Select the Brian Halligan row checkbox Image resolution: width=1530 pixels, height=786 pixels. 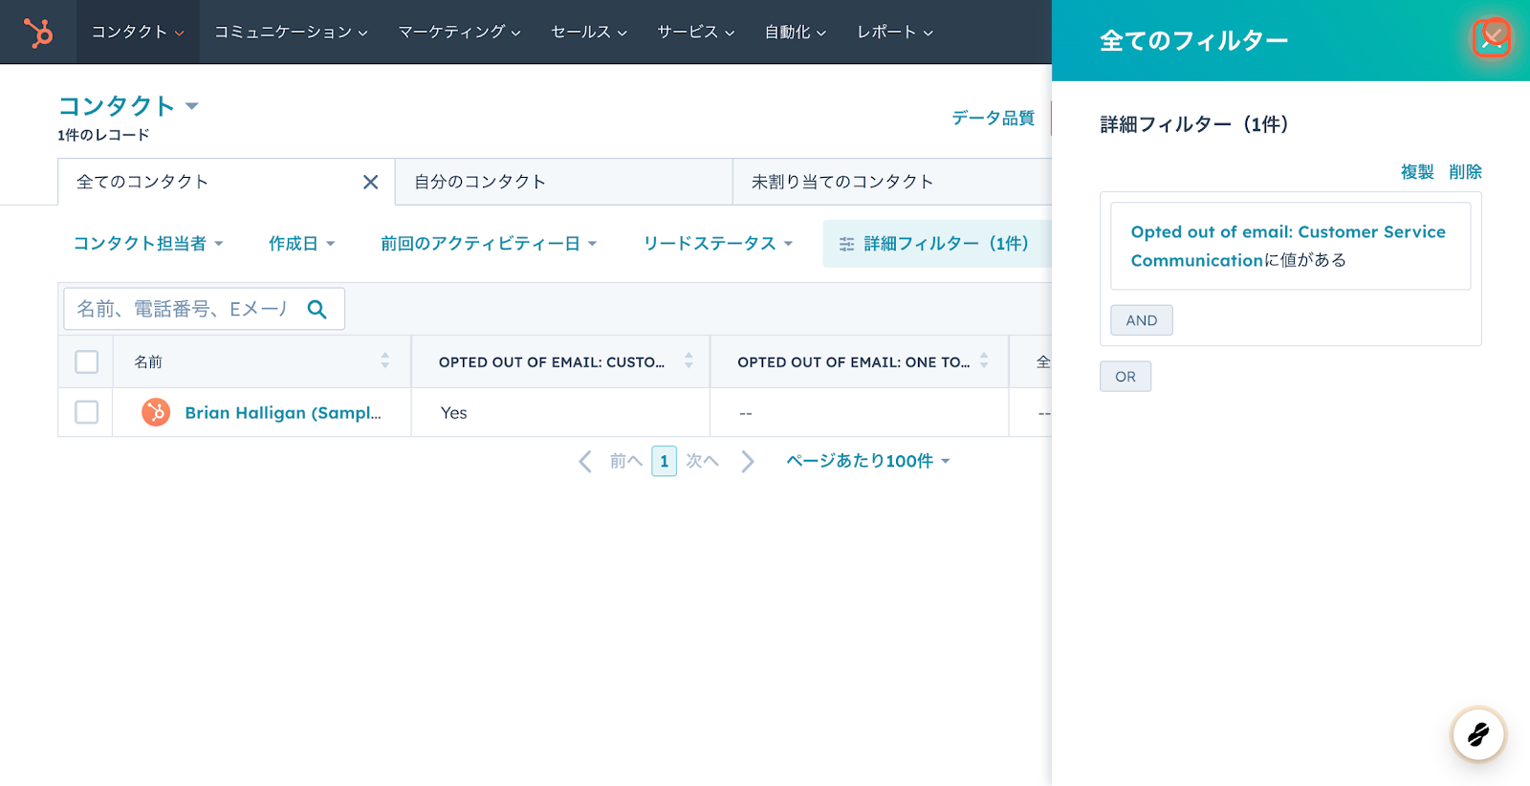[x=86, y=412]
